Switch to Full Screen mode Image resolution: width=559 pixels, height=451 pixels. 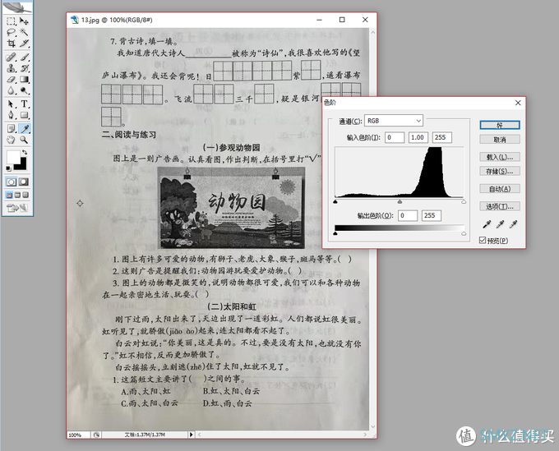click(25, 195)
